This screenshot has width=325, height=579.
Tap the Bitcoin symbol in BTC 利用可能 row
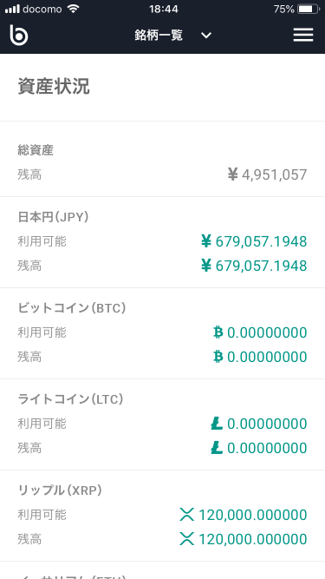218,332
